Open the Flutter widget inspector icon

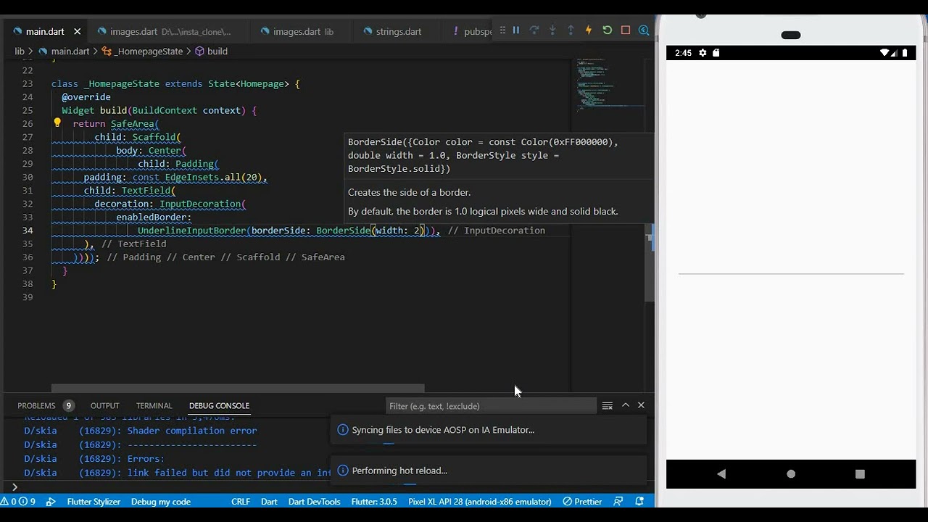644,30
